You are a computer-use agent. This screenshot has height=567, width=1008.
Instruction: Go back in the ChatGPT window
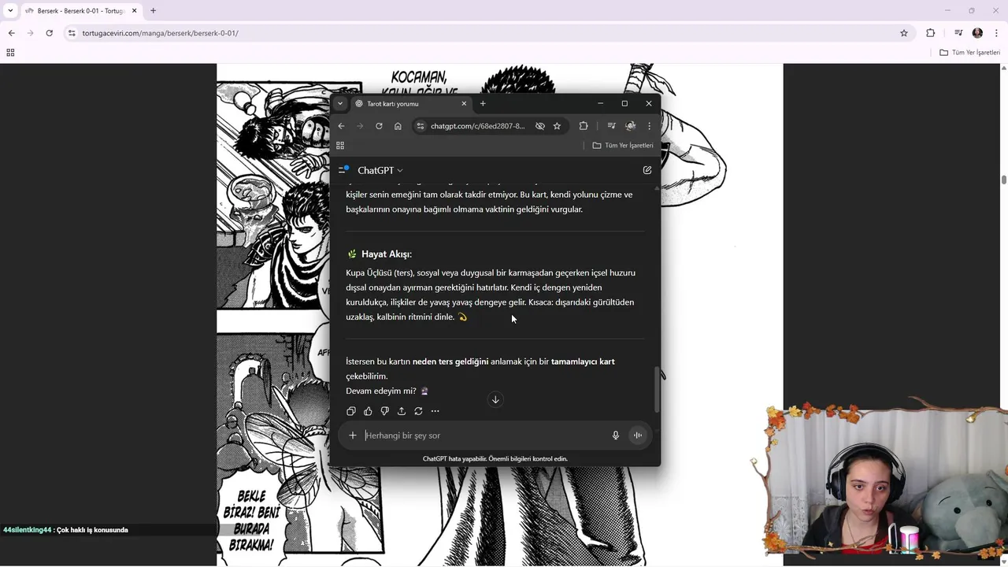[x=341, y=126]
